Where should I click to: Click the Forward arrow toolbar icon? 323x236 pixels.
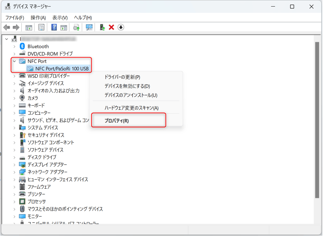pos(16,27)
